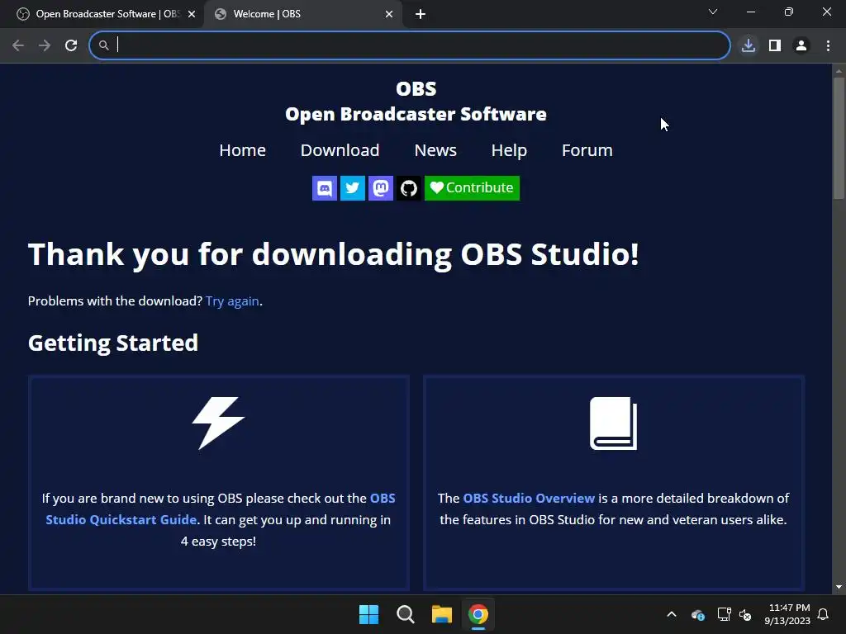Open Chrome three-dot menu

828,45
